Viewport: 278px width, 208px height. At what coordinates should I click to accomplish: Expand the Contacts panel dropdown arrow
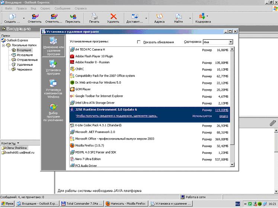[x=18, y=143]
